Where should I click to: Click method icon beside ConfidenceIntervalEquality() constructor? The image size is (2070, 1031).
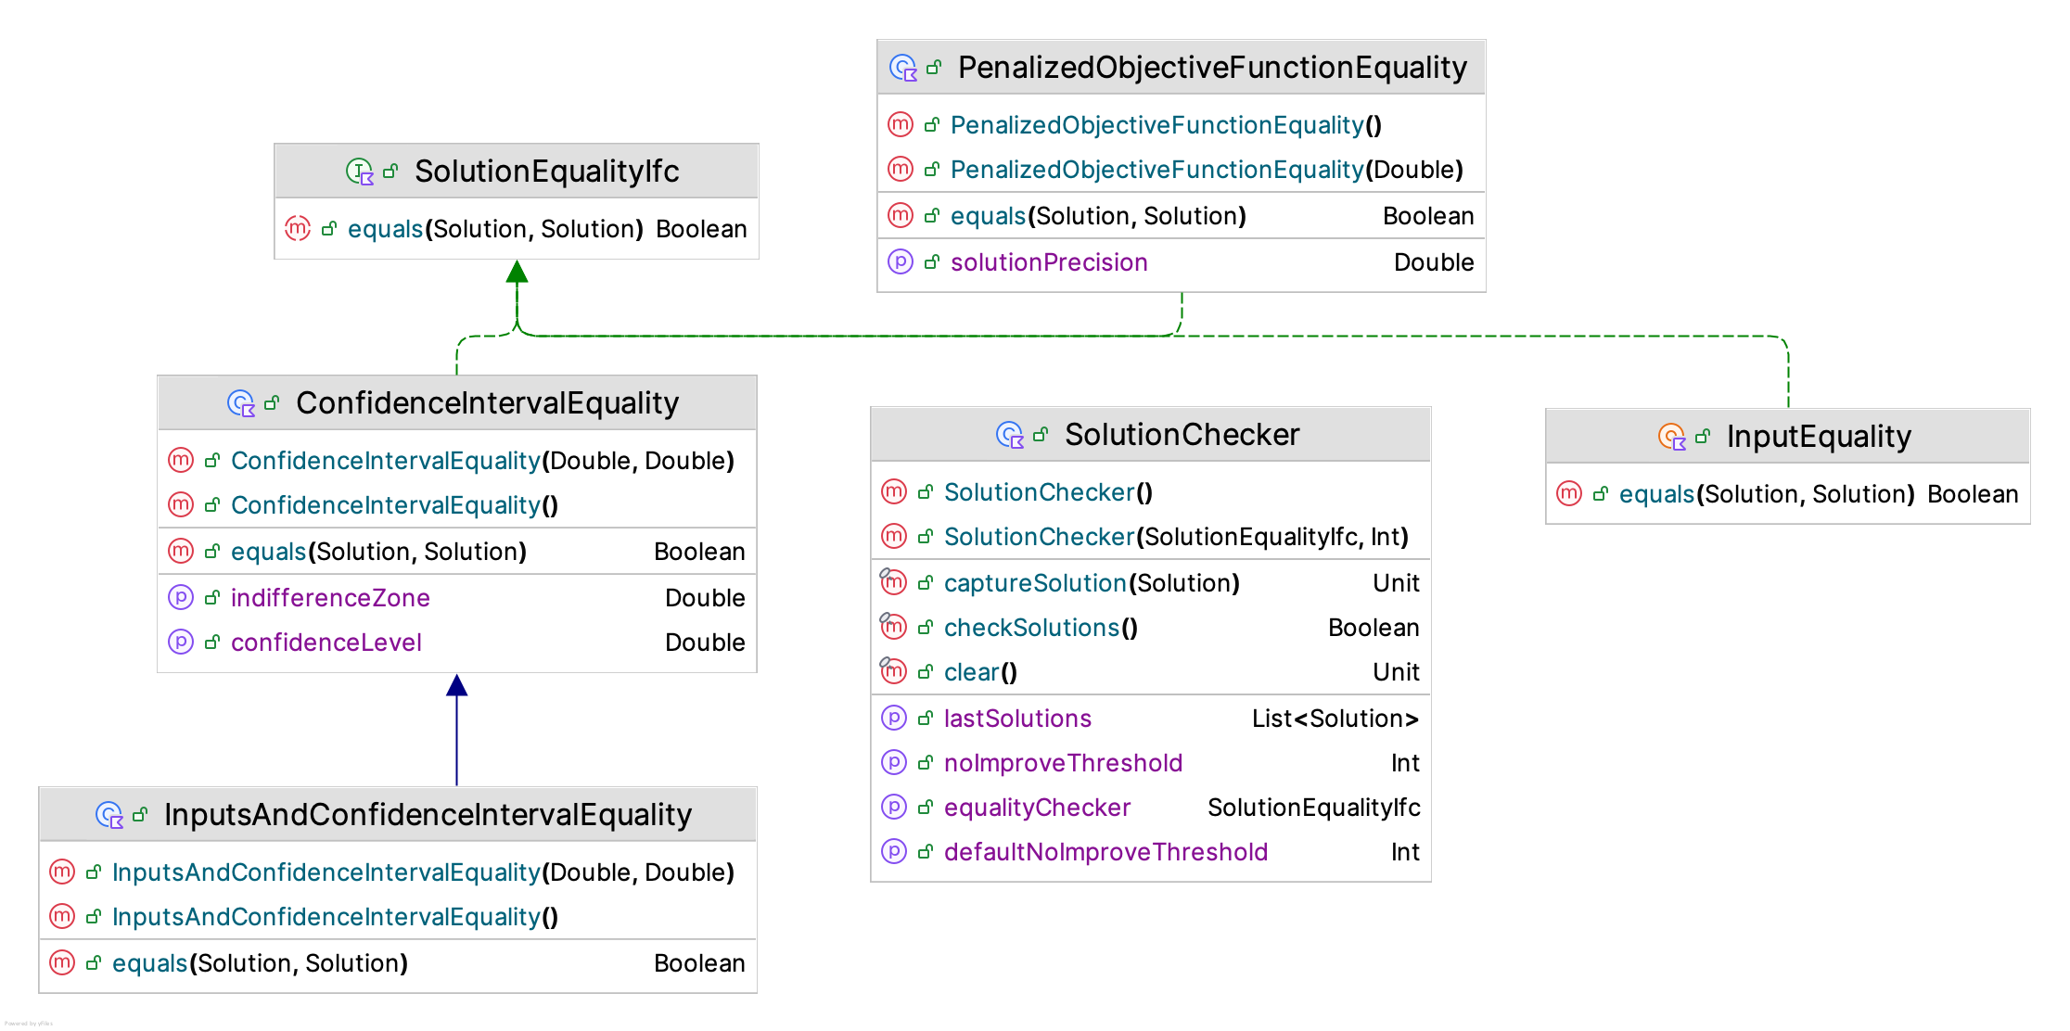(x=181, y=504)
